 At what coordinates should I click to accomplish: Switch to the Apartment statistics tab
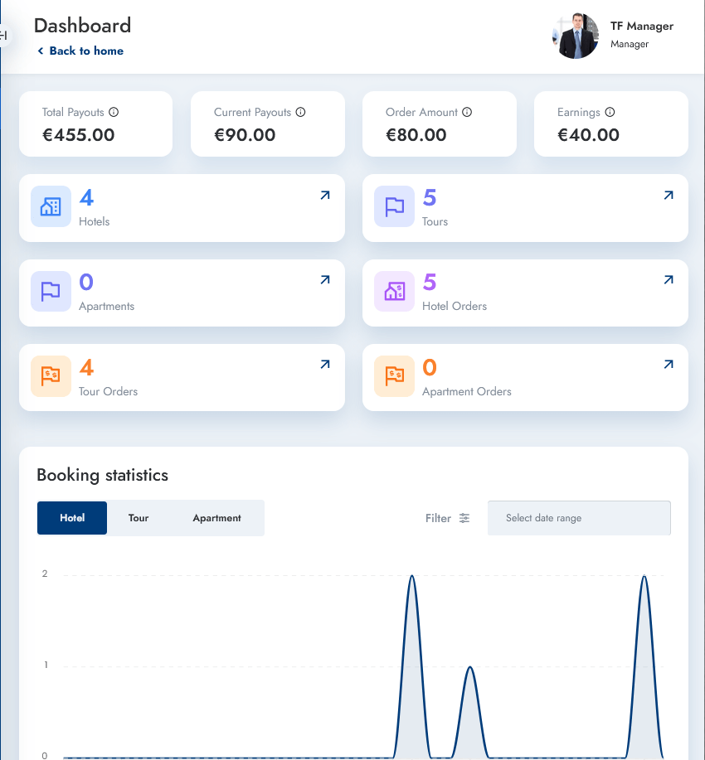coord(216,518)
